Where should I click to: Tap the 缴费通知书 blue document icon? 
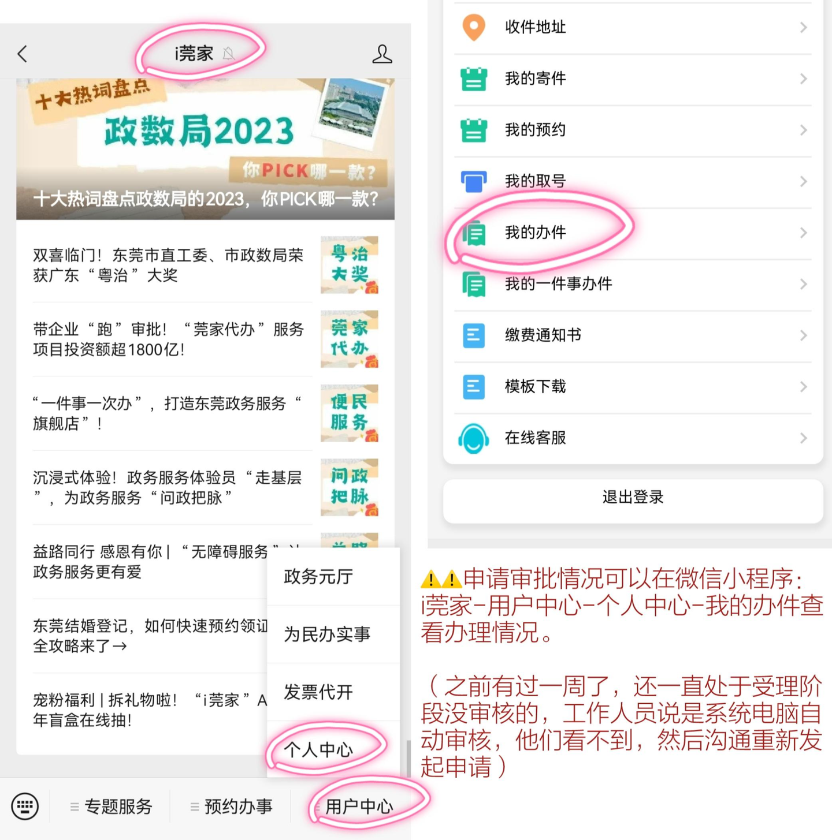(x=474, y=335)
